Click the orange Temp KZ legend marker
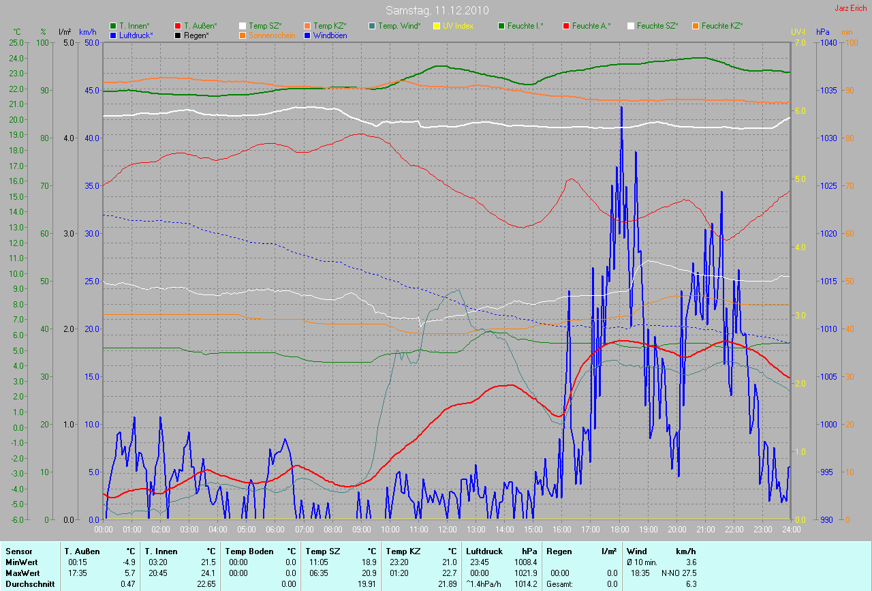The image size is (872, 591). (308, 26)
